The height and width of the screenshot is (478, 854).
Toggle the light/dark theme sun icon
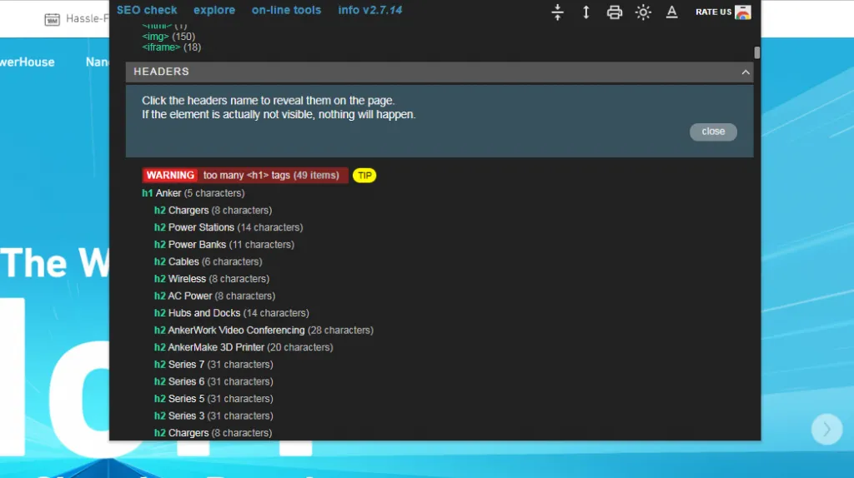coord(643,12)
